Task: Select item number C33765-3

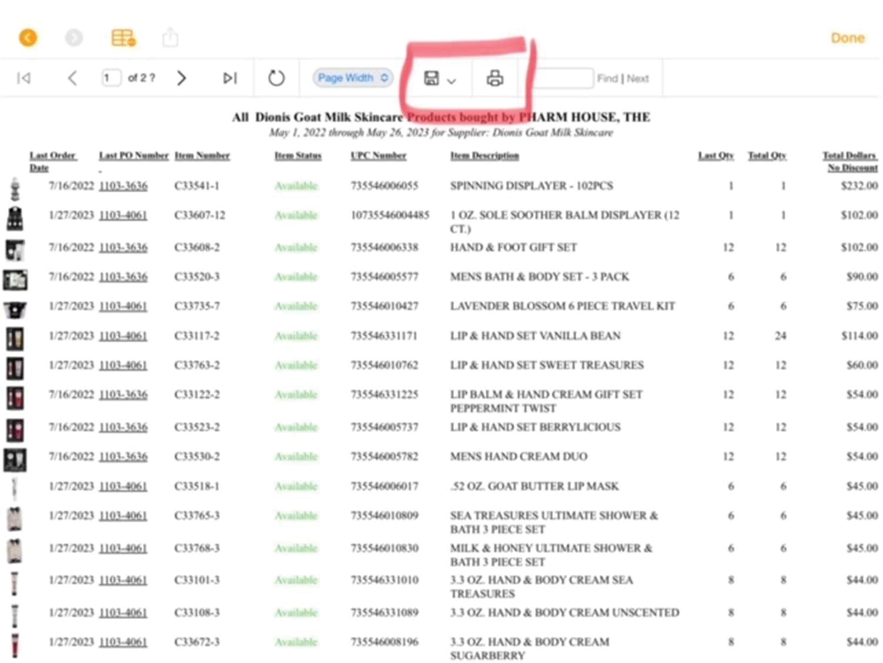Action: click(x=197, y=516)
